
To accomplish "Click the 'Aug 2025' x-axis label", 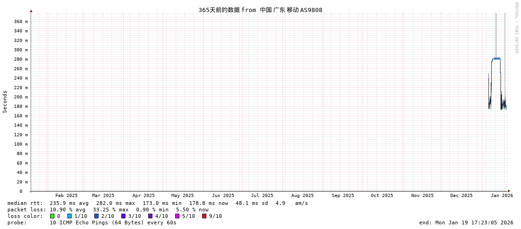I will (x=303, y=196).
